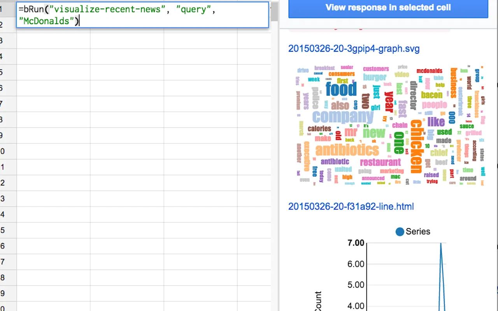Click the line chart peak near 7.00
The image size is (498, 311).
pos(441,244)
